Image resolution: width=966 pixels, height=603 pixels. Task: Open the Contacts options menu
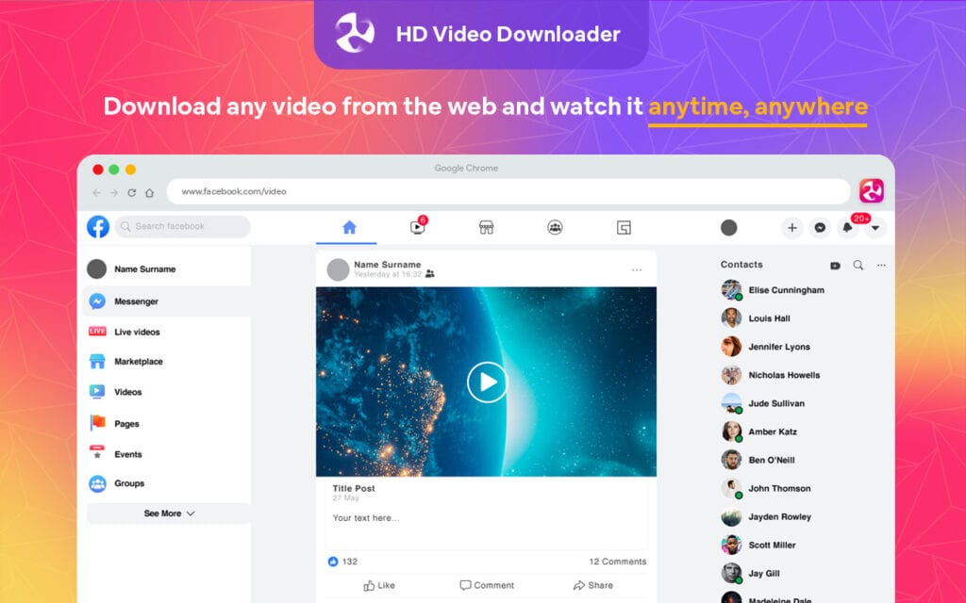point(881,265)
